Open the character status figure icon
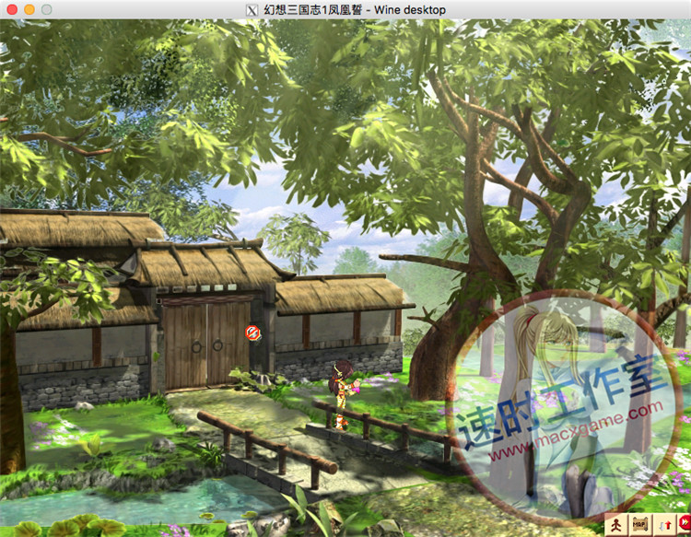 coord(616,525)
